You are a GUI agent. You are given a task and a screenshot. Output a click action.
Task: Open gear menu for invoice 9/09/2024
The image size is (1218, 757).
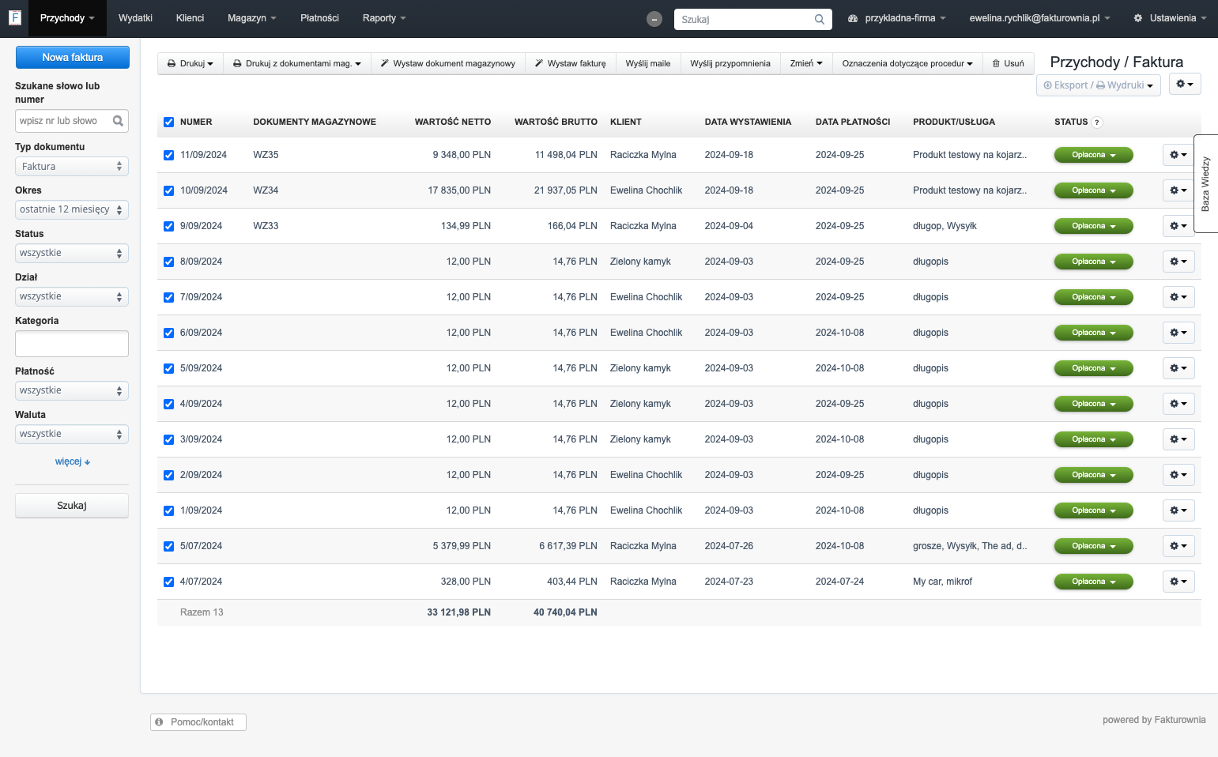pos(1178,226)
